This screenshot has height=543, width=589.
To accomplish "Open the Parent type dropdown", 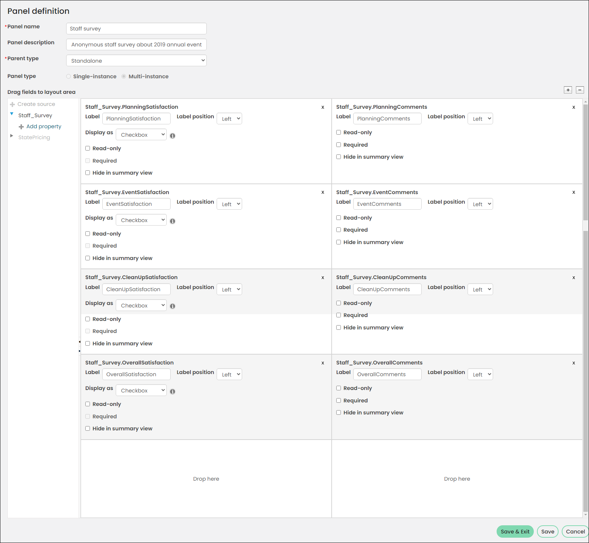I will pos(136,61).
